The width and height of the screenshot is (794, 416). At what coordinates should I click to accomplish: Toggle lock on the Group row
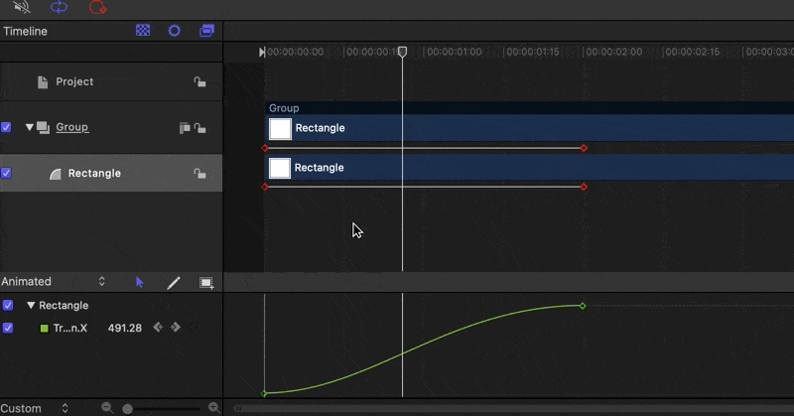point(200,128)
